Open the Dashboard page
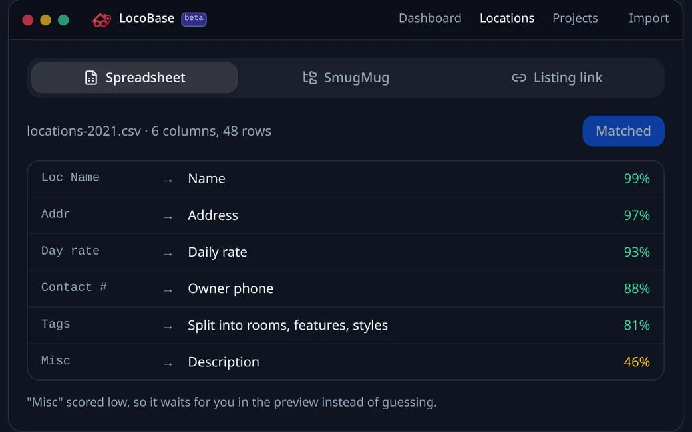692x432 pixels. [430, 18]
